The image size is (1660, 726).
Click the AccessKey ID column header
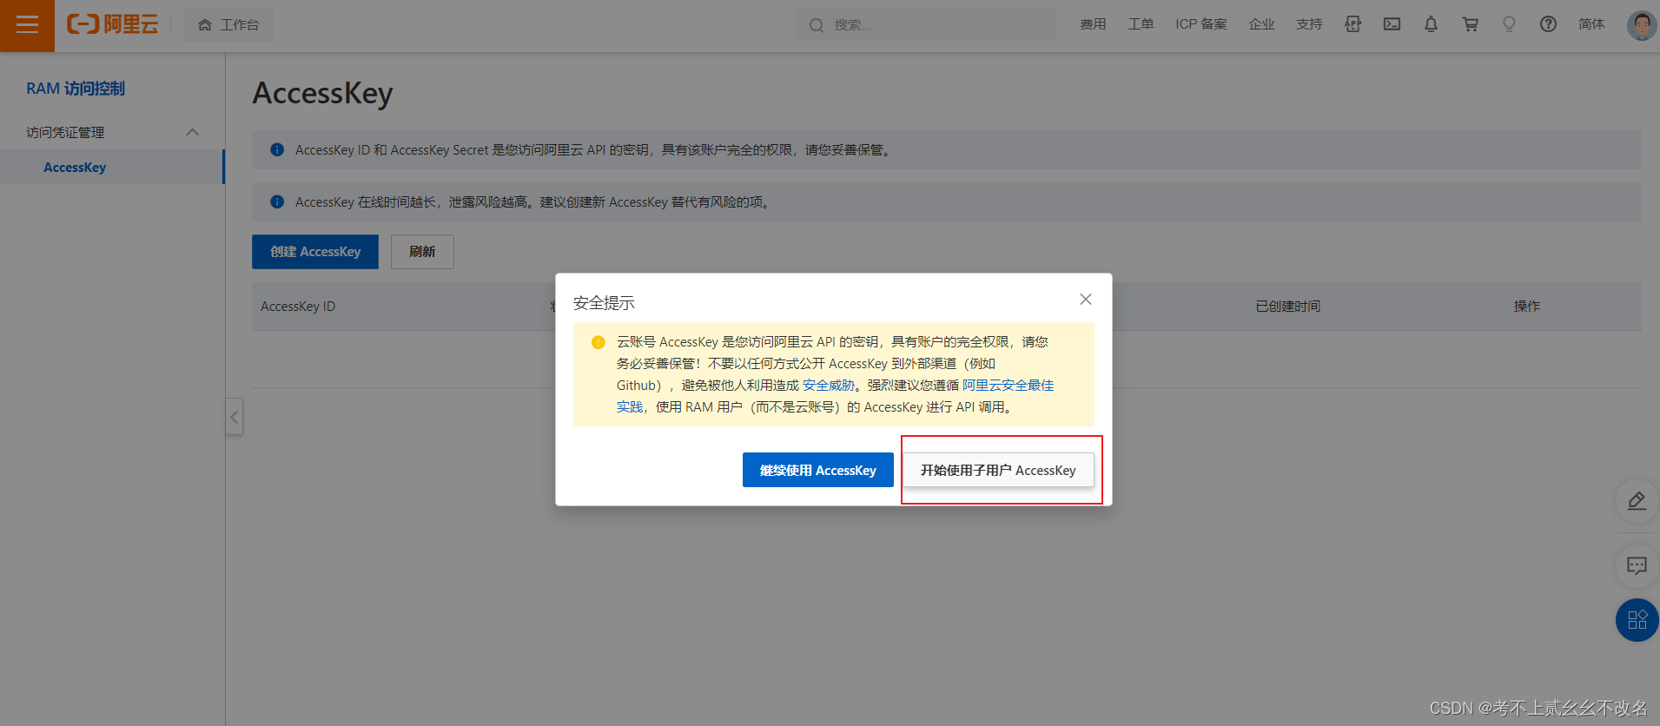click(x=298, y=307)
